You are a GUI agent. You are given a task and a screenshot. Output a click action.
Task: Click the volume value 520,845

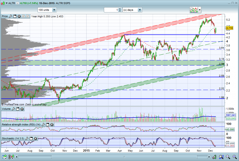point(231,118)
